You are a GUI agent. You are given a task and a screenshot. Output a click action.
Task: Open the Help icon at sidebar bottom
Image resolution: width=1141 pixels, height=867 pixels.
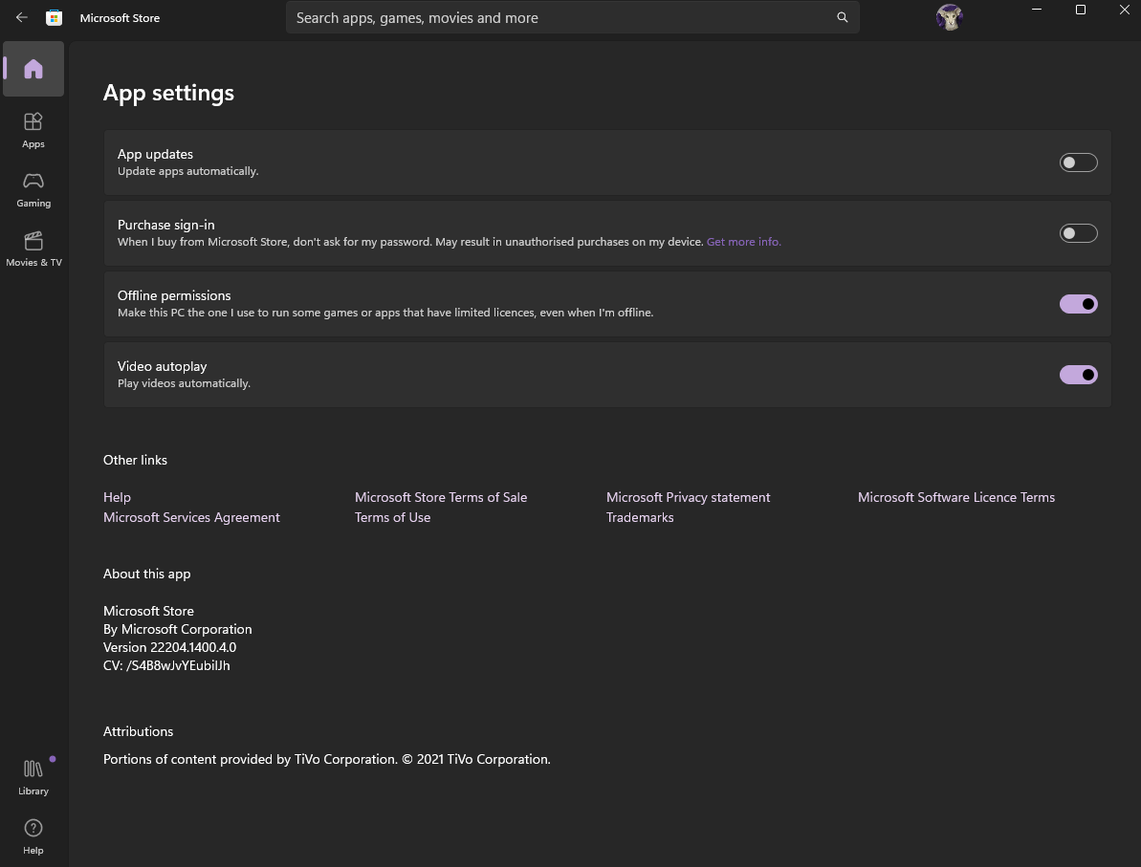click(x=33, y=836)
